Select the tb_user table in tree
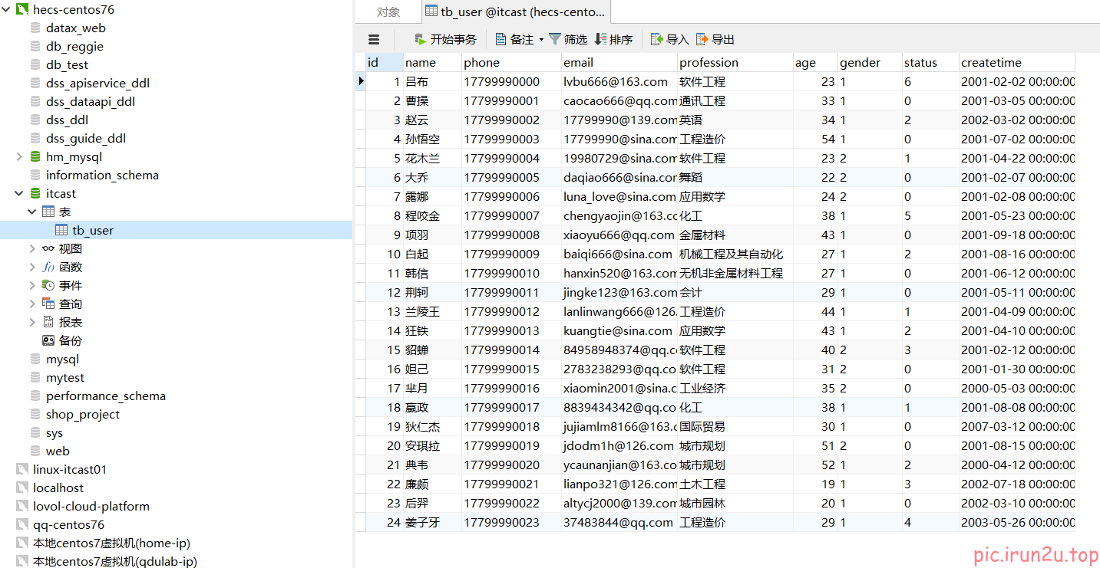 [92, 230]
